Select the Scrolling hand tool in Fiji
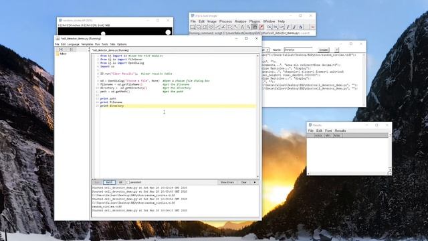This screenshot has height=241, width=428. pos(255,27)
